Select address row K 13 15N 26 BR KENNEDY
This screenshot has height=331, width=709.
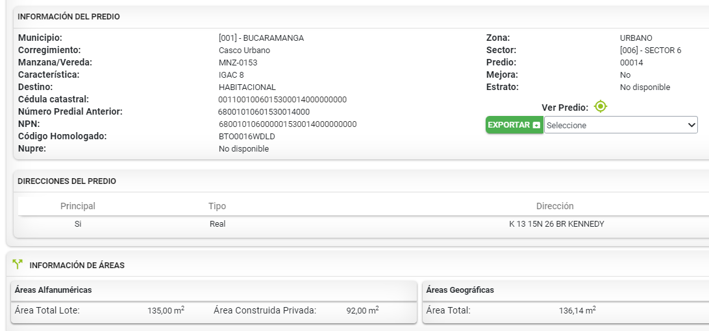tap(556, 224)
